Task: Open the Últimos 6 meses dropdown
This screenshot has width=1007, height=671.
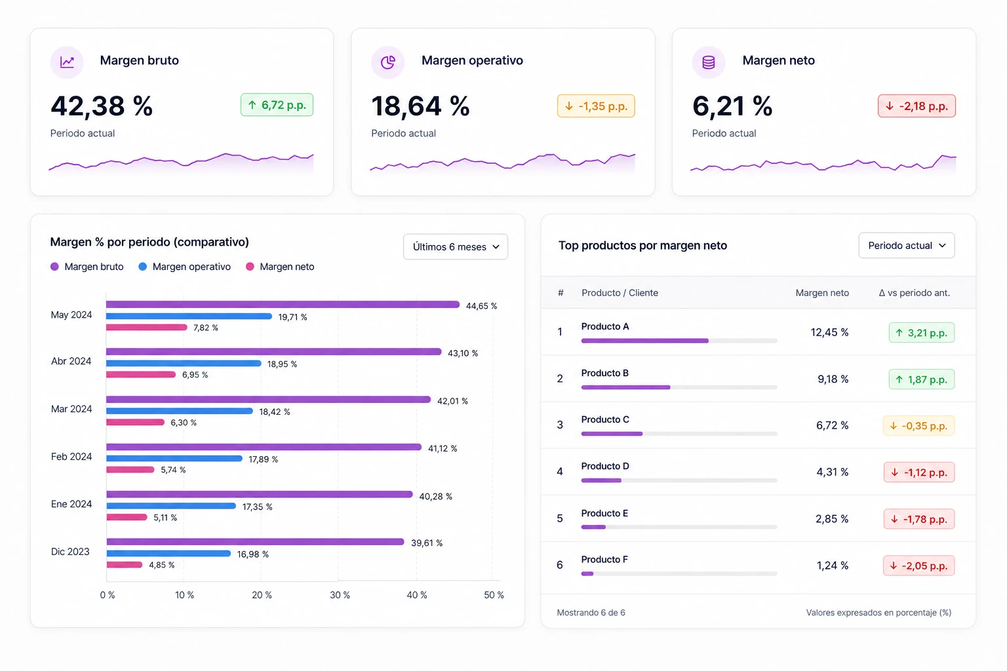Action: pyautogui.click(x=456, y=247)
